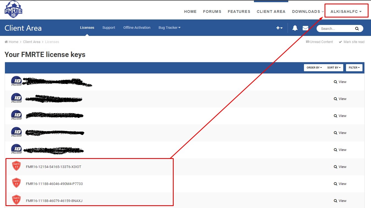Open the Offline Activation tab
Screen dimensions: 371x208
click(137, 28)
